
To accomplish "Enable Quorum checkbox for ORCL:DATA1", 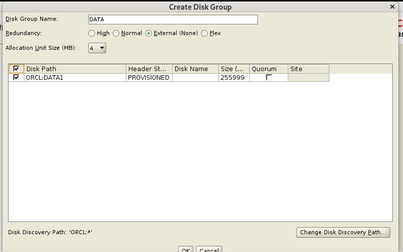I will coord(269,78).
